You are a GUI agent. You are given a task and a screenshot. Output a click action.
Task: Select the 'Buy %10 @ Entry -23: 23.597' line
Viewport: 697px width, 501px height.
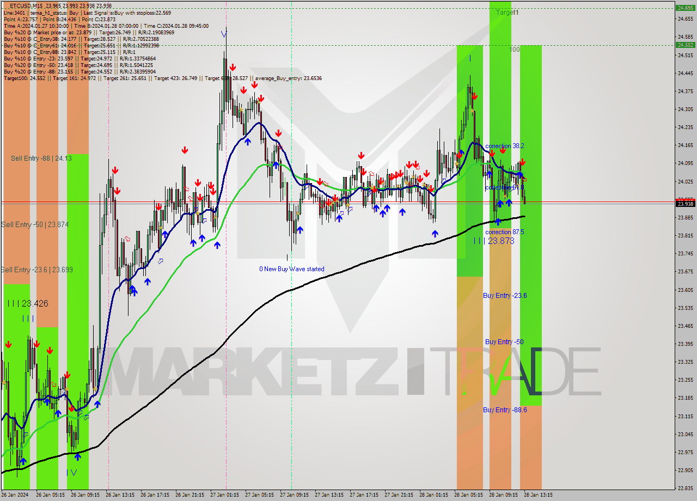80,58
